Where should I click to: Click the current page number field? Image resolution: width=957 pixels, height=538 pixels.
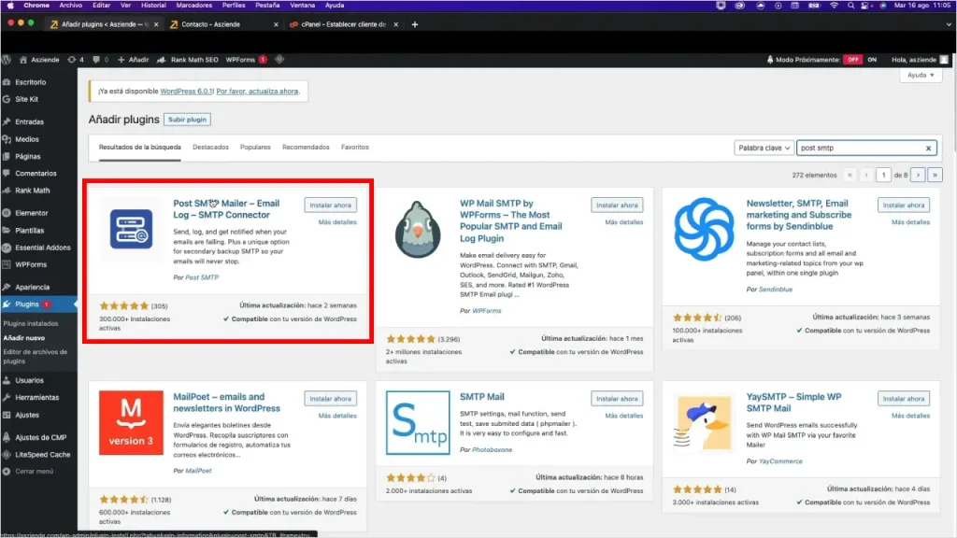(883, 175)
